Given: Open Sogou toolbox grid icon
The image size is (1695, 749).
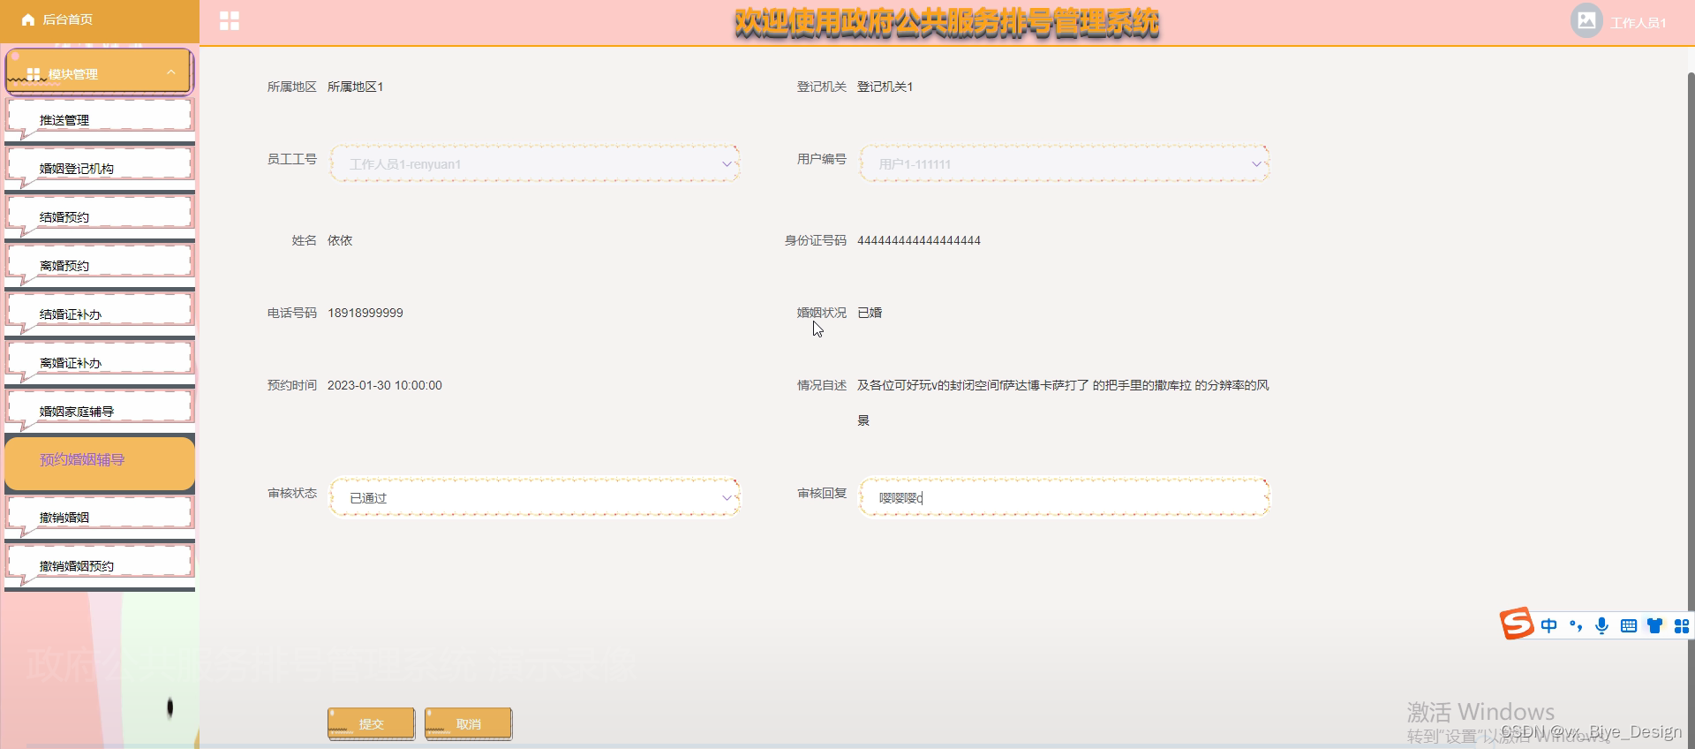Looking at the screenshot, I should coord(1682,625).
